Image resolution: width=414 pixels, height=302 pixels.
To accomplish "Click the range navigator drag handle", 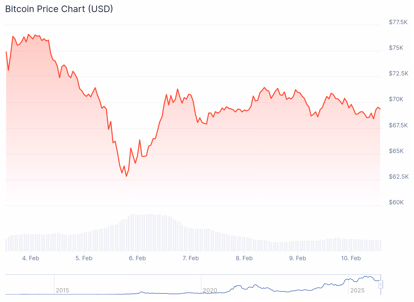I will pyautogui.click(x=381, y=284).
